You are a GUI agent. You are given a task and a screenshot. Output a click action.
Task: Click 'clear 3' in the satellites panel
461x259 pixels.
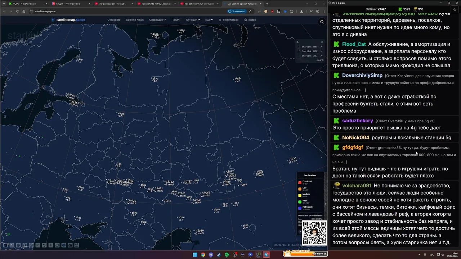pyautogui.click(x=320, y=60)
